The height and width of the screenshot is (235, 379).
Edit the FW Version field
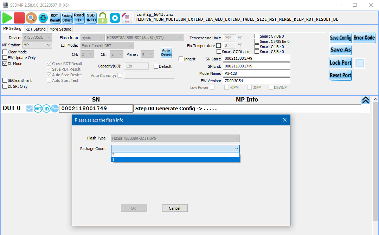(256, 81)
